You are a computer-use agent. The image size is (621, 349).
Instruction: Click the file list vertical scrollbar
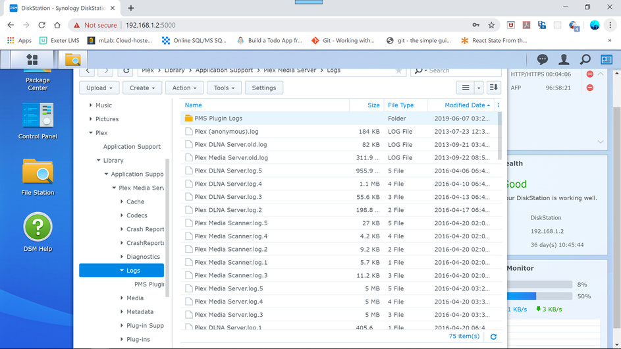pyautogui.click(x=499, y=136)
